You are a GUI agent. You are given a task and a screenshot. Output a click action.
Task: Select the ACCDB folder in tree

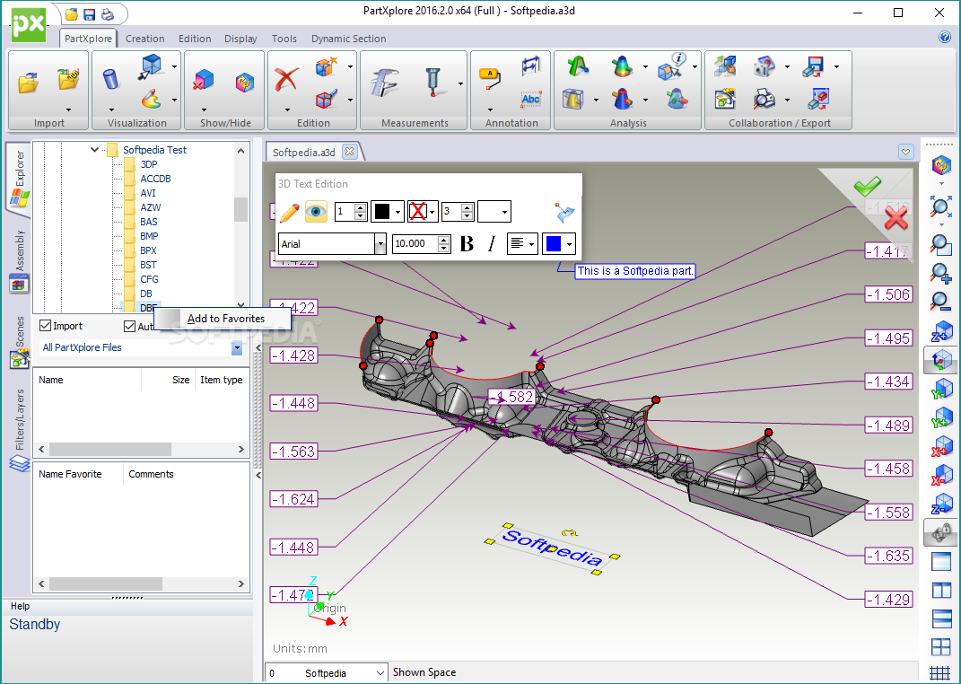point(155,179)
